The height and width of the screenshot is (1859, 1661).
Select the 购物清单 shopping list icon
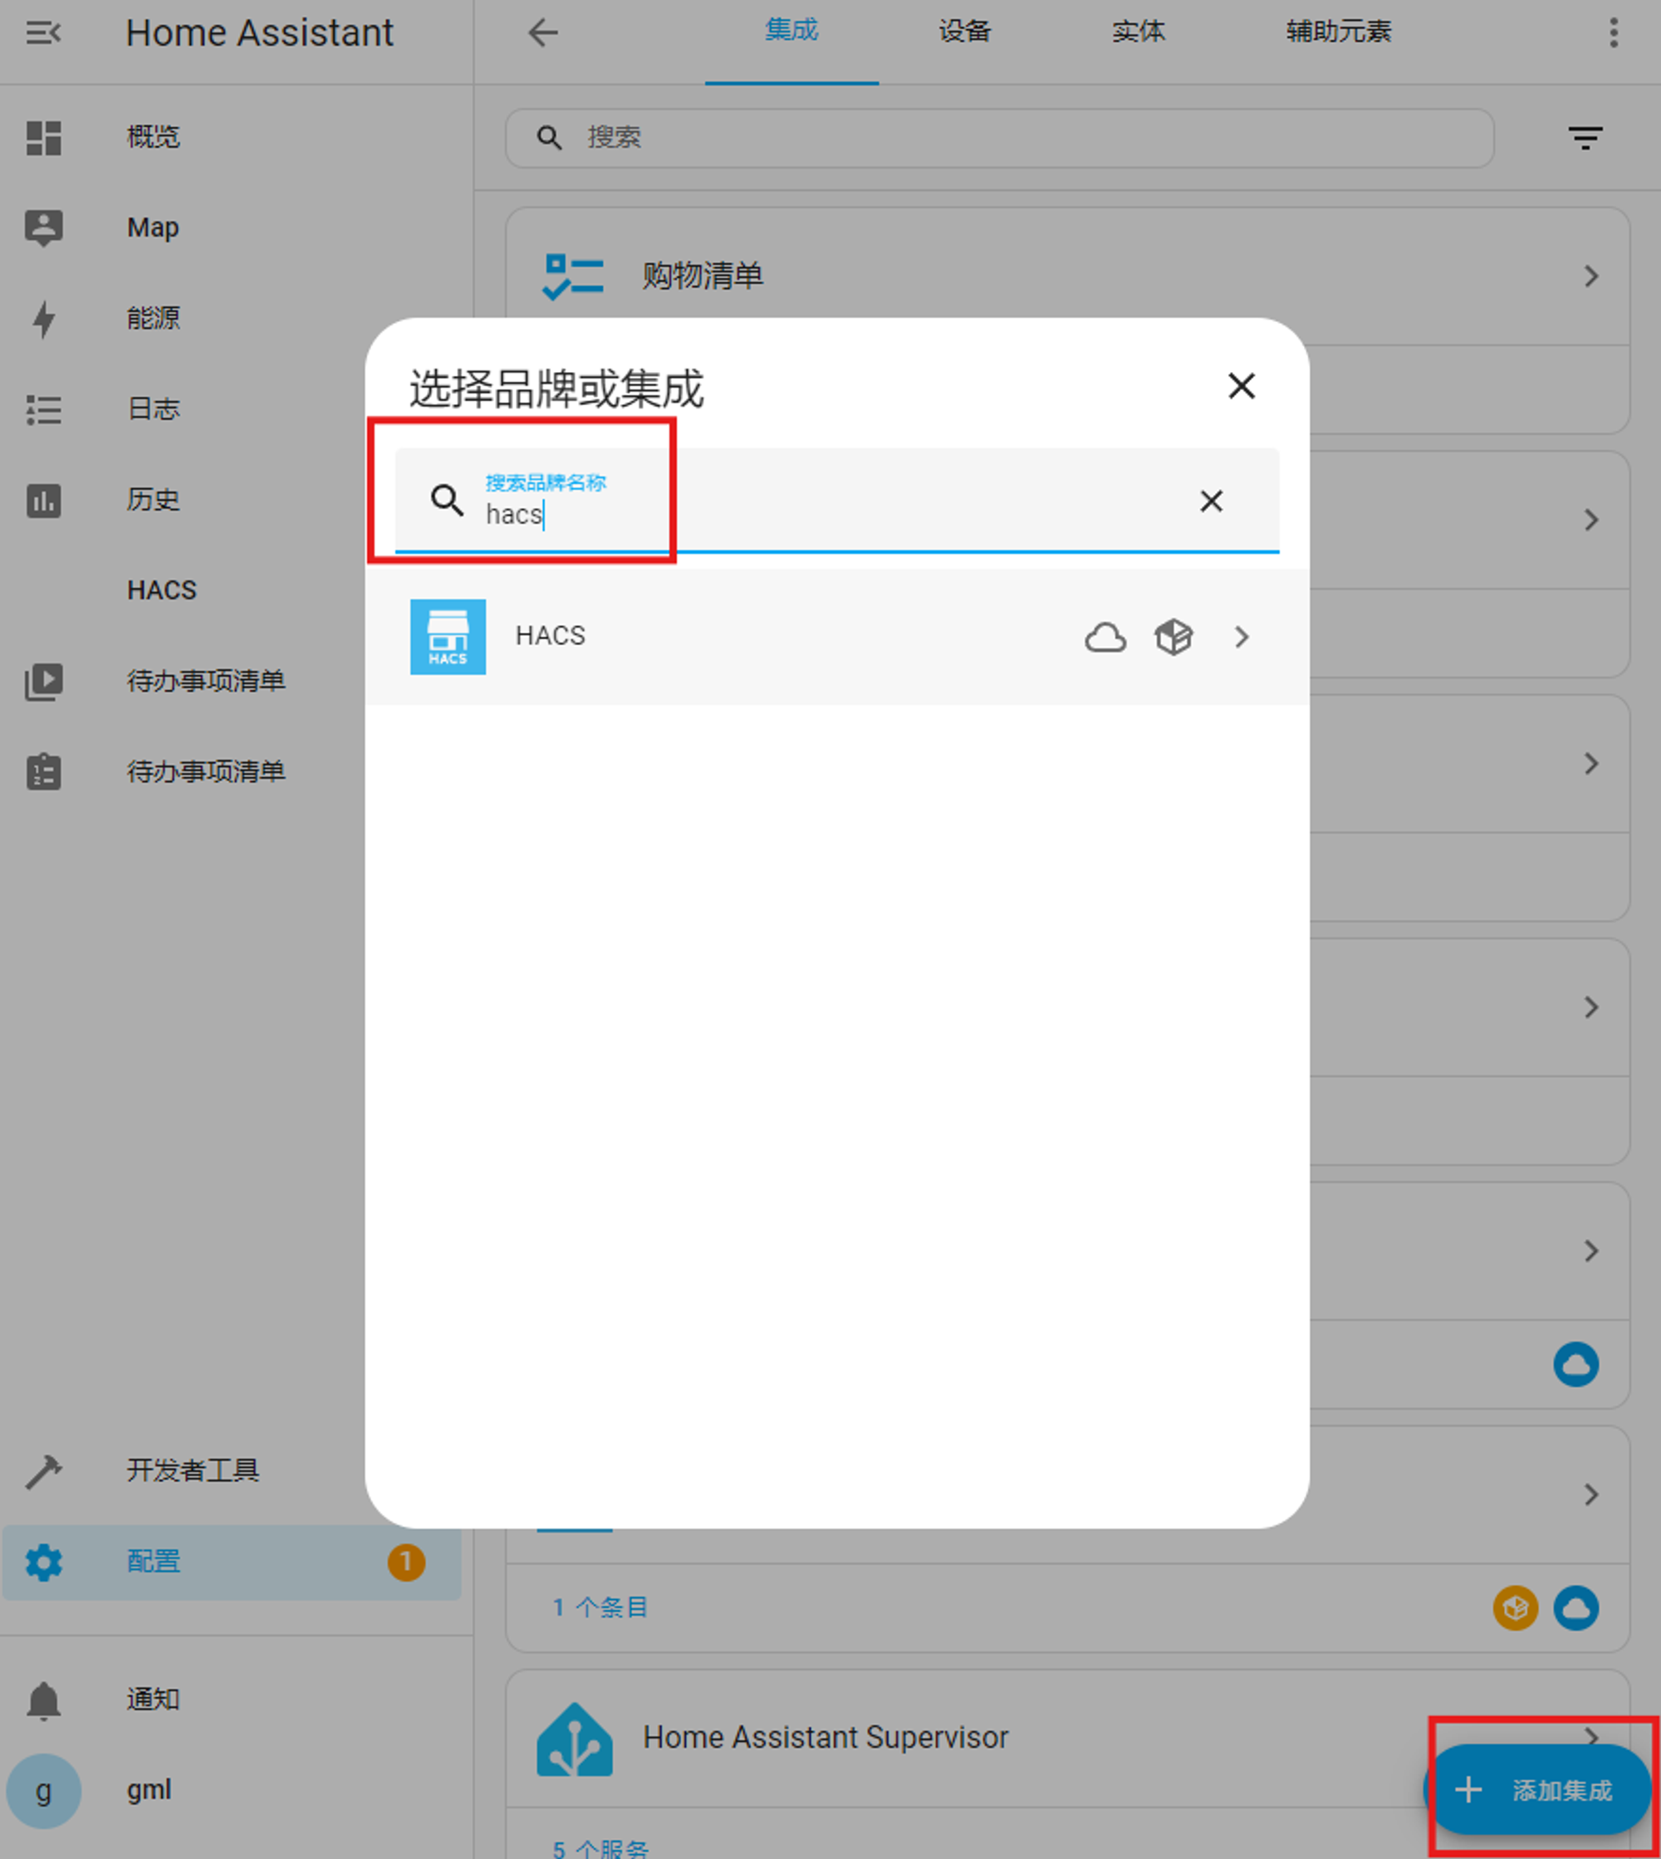573,275
